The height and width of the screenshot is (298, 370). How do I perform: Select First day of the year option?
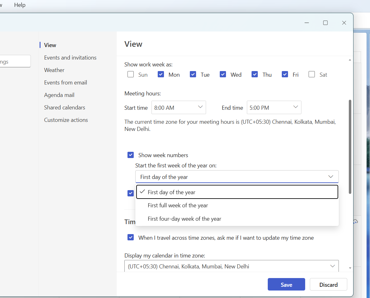(x=237, y=192)
